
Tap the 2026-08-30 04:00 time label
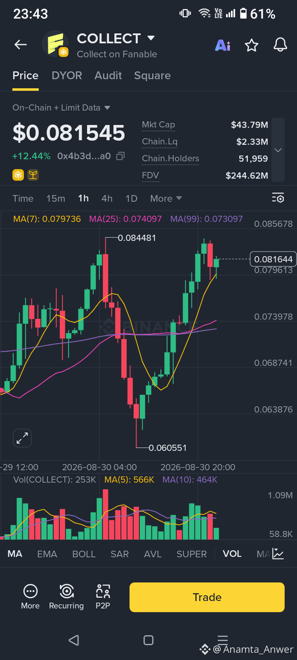pyautogui.click(x=99, y=467)
